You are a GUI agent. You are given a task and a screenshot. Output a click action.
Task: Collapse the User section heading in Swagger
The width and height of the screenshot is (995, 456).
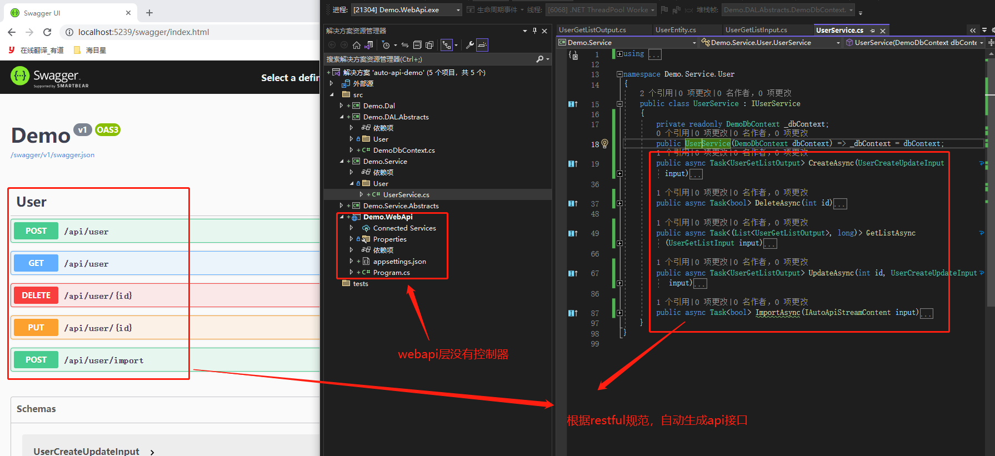pos(32,202)
